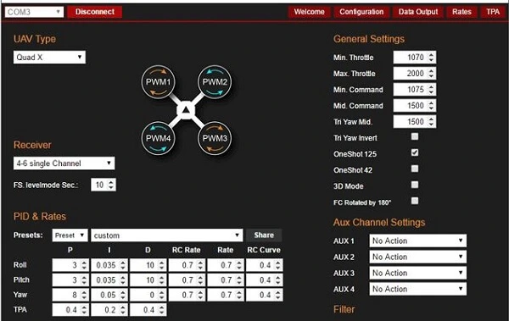Click the TPA D value field
509x321 pixels.
(148, 310)
